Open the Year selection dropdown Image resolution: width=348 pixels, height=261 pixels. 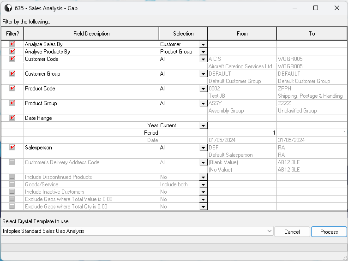[203, 126]
